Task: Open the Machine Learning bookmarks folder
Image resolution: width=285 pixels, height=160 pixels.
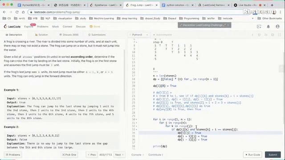Action: [102, 18]
